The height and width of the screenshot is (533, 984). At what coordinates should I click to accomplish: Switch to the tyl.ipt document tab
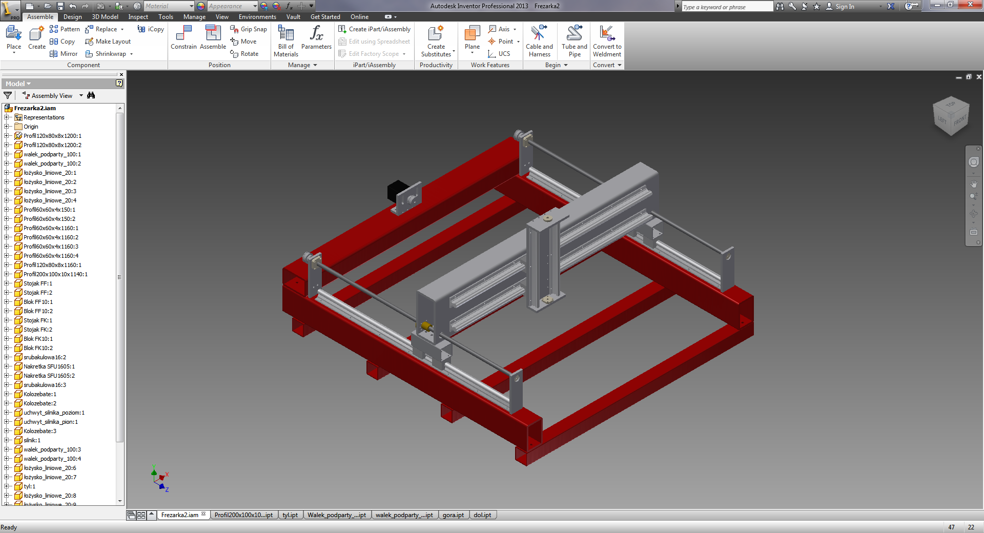(x=290, y=515)
